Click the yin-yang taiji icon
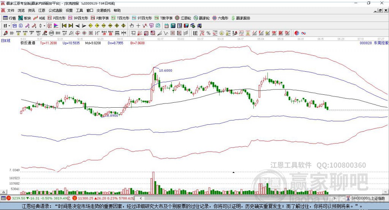The height and width of the screenshot is (210, 389). pos(297,33)
